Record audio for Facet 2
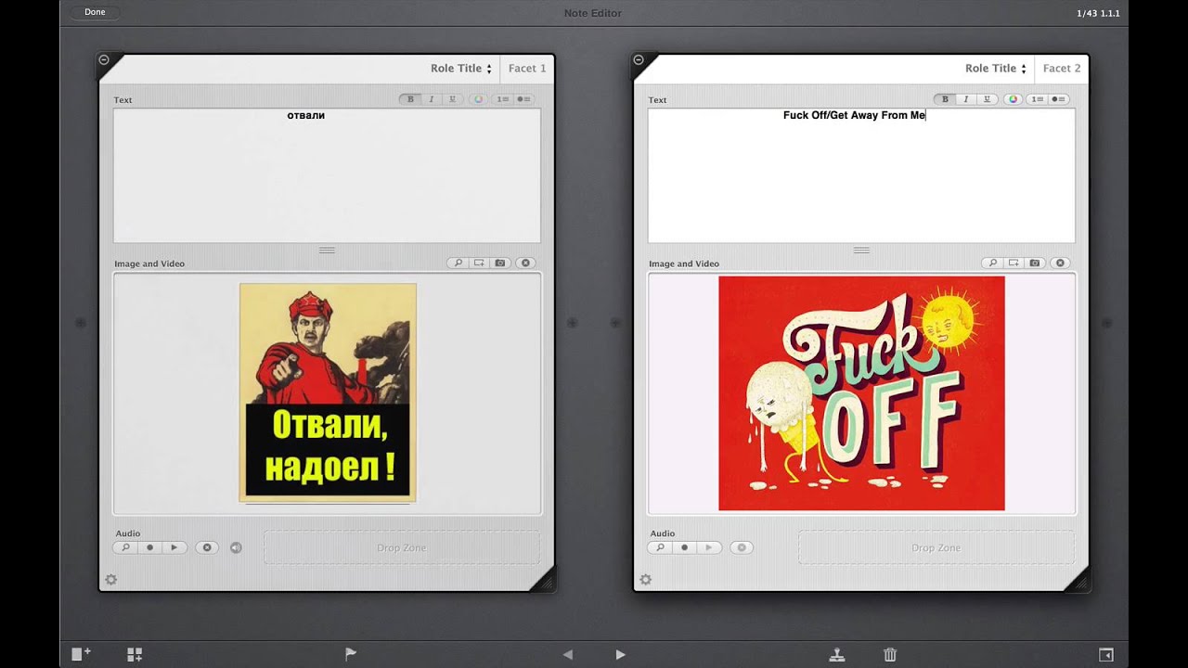Screen dimensions: 1188x668 tap(684, 548)
